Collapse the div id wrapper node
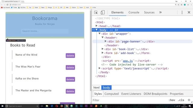Image resolution: width=193 pixels, height=108 pixels. pyautogui.click(x=100, y=34)
